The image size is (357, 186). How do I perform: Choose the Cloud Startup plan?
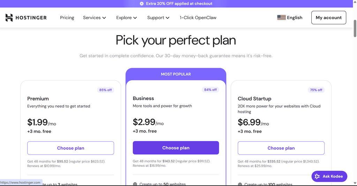(x=281, y=148)
